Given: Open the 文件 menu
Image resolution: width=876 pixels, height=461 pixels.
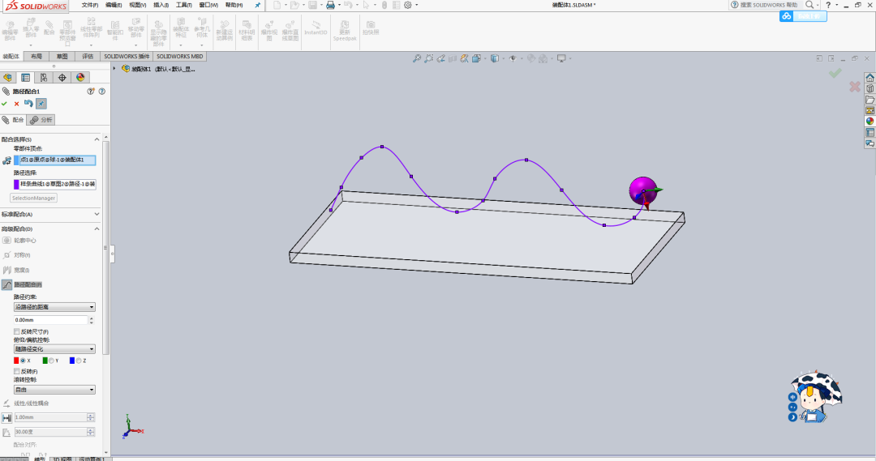Looking at the screenshot, I should click(x=90, y=5).
